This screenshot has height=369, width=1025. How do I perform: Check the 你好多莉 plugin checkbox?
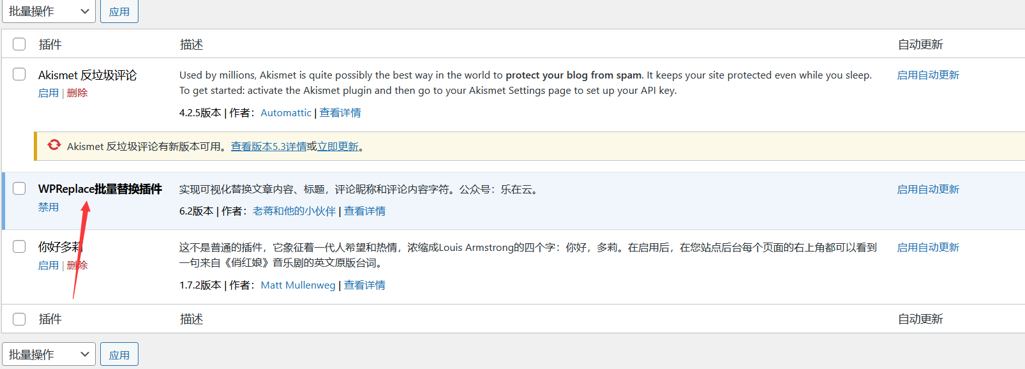[x=20, y=246]
